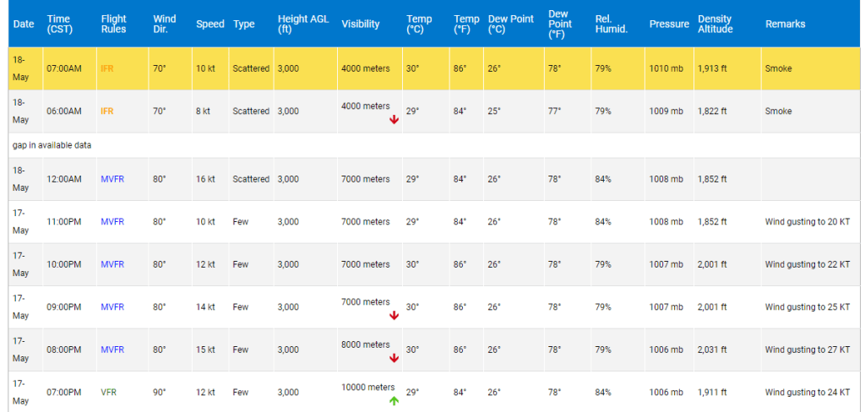
Task: Click the Wind Dir. column header
Action: click(165, 24)
